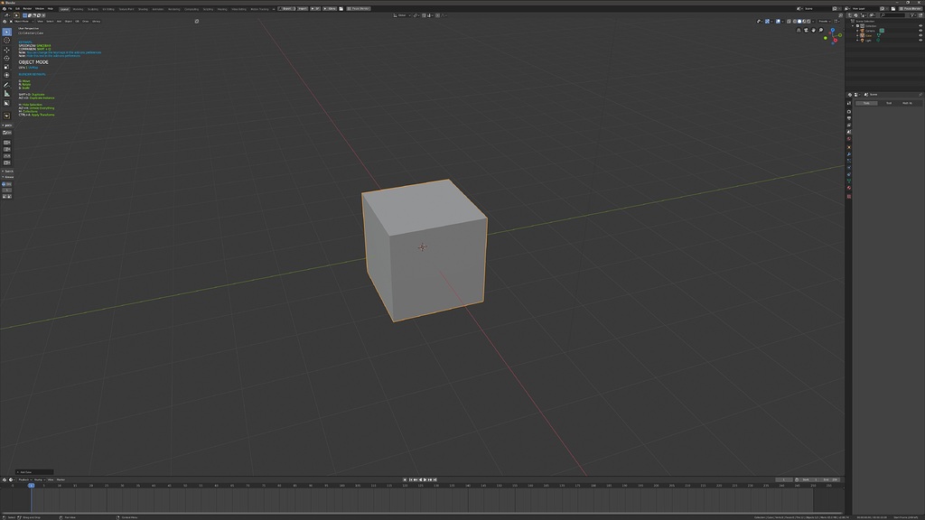Image resolution: width=925 pixels, height=520 pixels.
Task: Play animation with timeline play button
Action: (x=425, y=480)
